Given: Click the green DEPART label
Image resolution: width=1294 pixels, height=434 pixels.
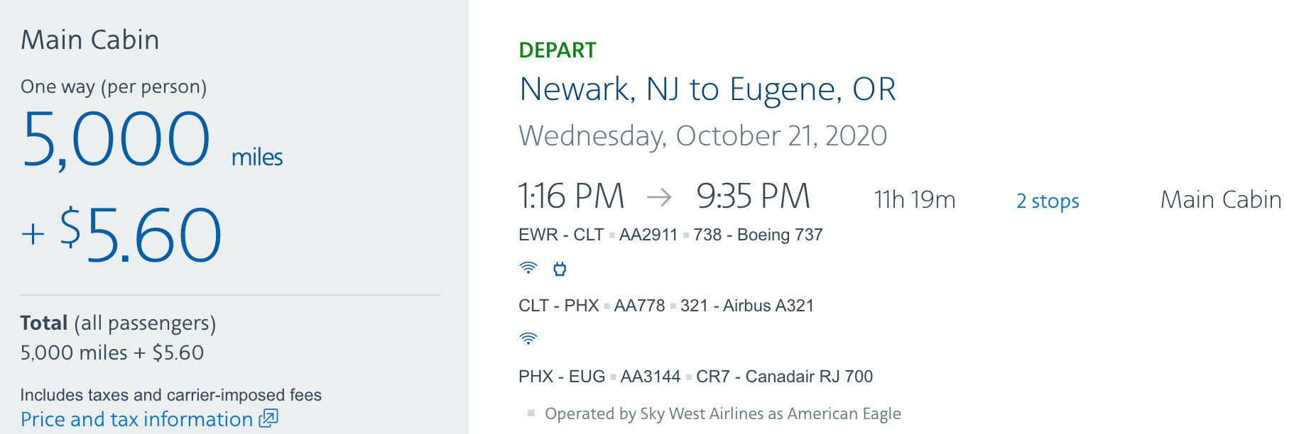Looking at the screenshot, I should (558, 50).
